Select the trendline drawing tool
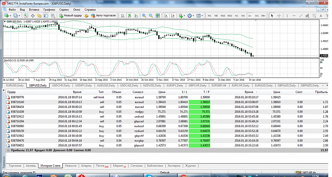Viewport: 332px width, 177px height. (301, 16)
